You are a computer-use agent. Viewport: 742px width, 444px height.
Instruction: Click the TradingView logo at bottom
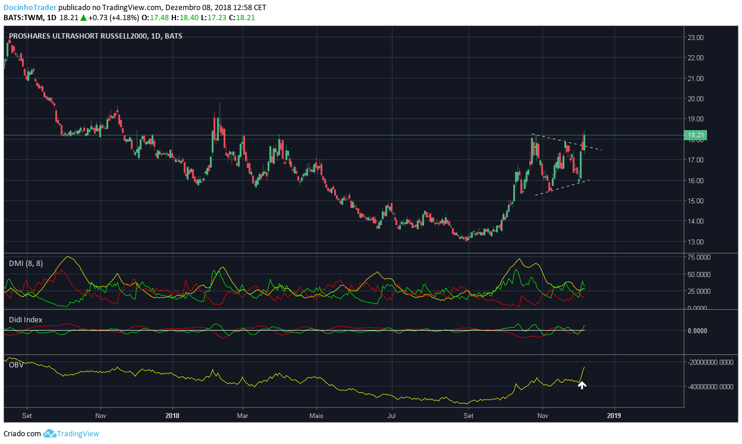coord(71,434)
